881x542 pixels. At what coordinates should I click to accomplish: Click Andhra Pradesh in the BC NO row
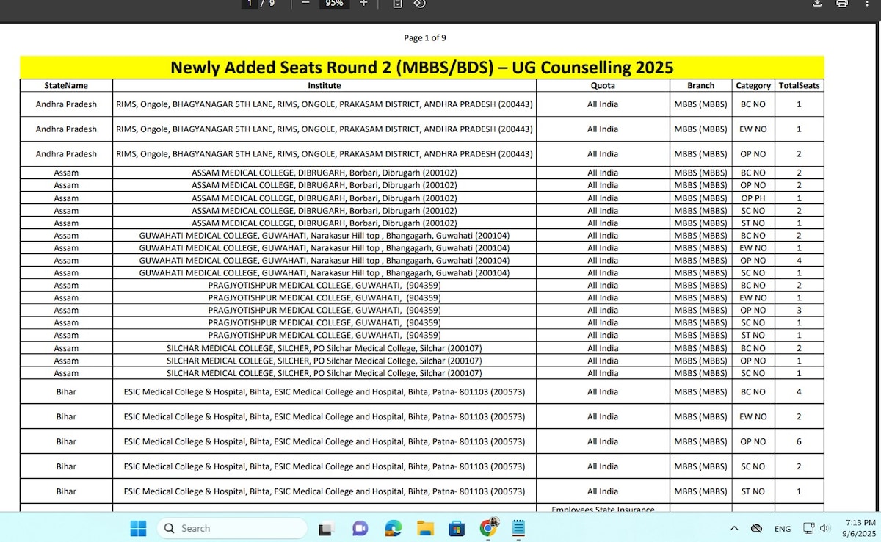point(66,104)
